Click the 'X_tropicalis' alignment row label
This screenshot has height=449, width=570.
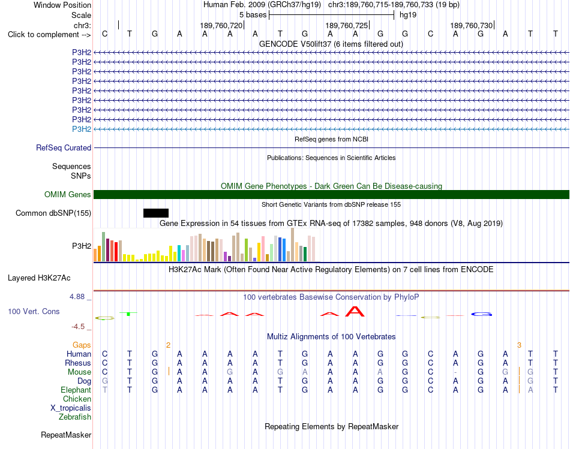[71, 408]
